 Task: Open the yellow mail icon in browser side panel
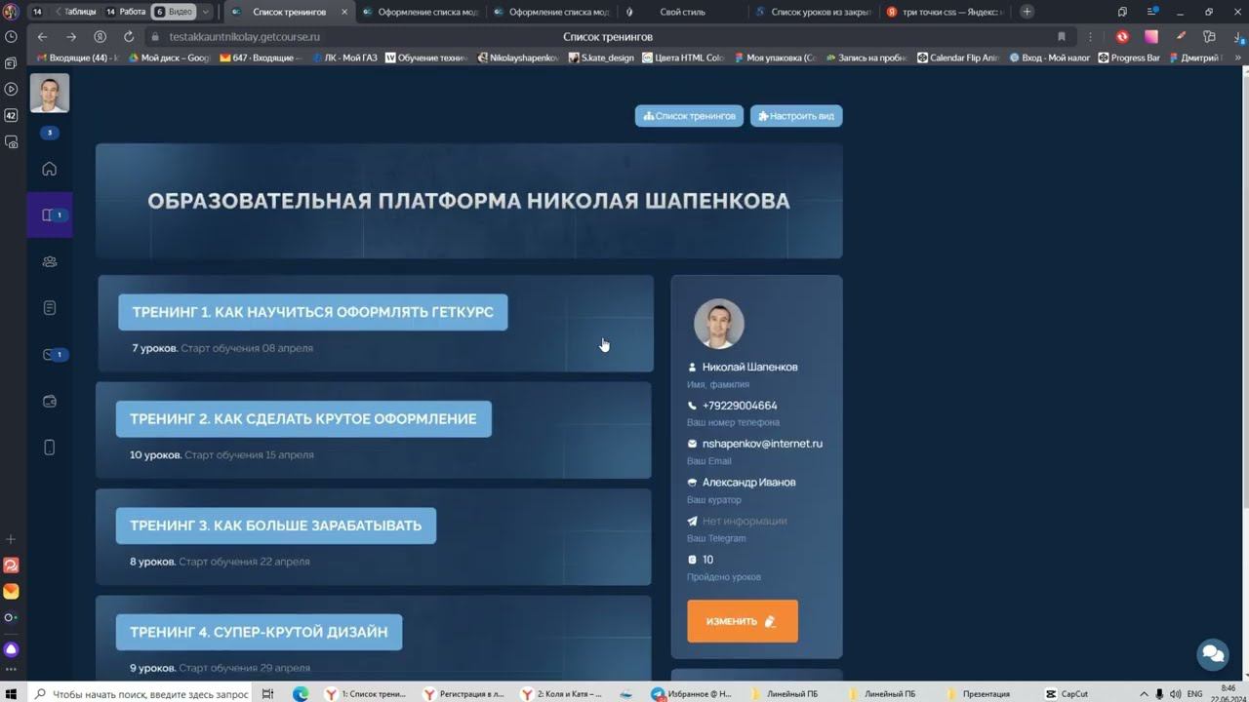click(11, 592)
